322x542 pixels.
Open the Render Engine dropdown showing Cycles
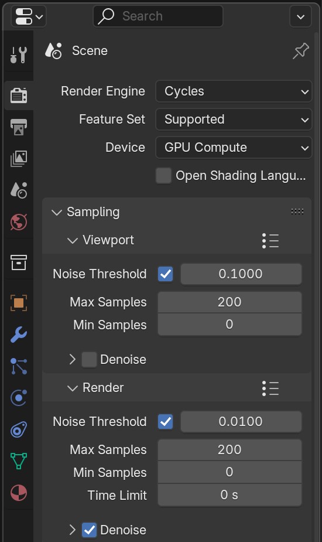coord(234,91)
